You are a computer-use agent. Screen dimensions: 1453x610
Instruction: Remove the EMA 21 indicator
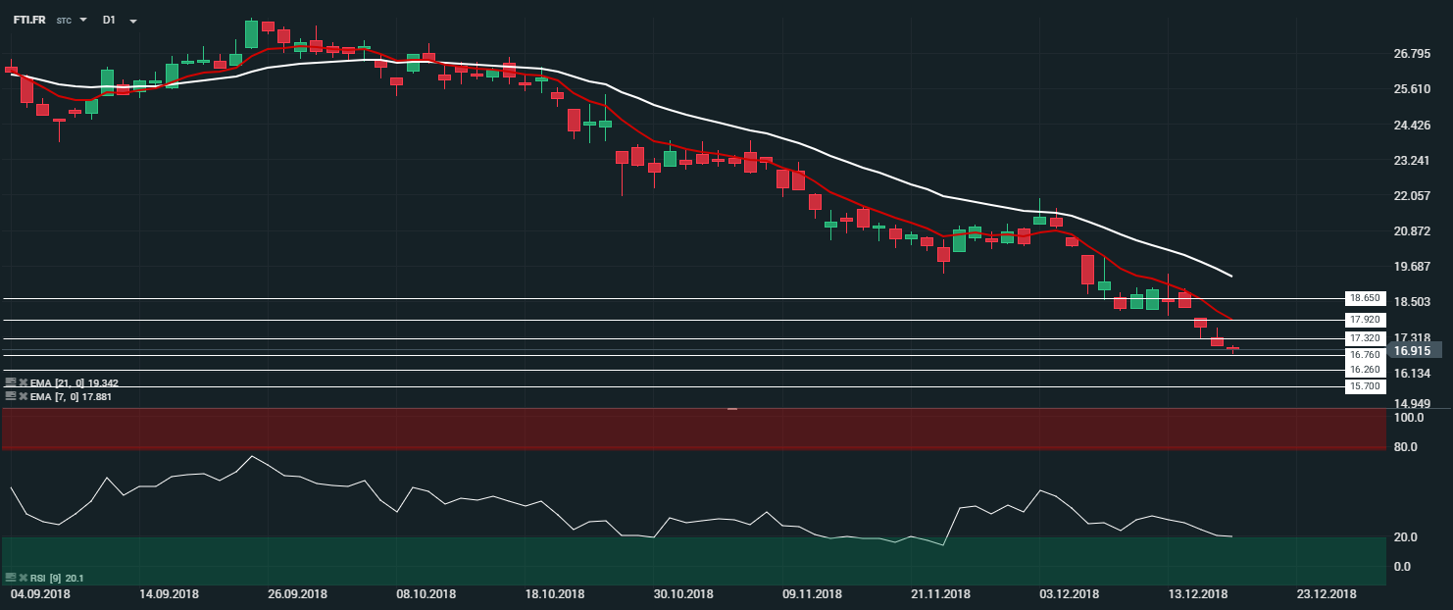[24, 382]
